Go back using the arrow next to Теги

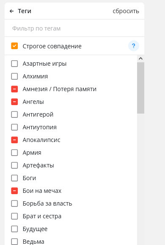[x=12, y=11]
